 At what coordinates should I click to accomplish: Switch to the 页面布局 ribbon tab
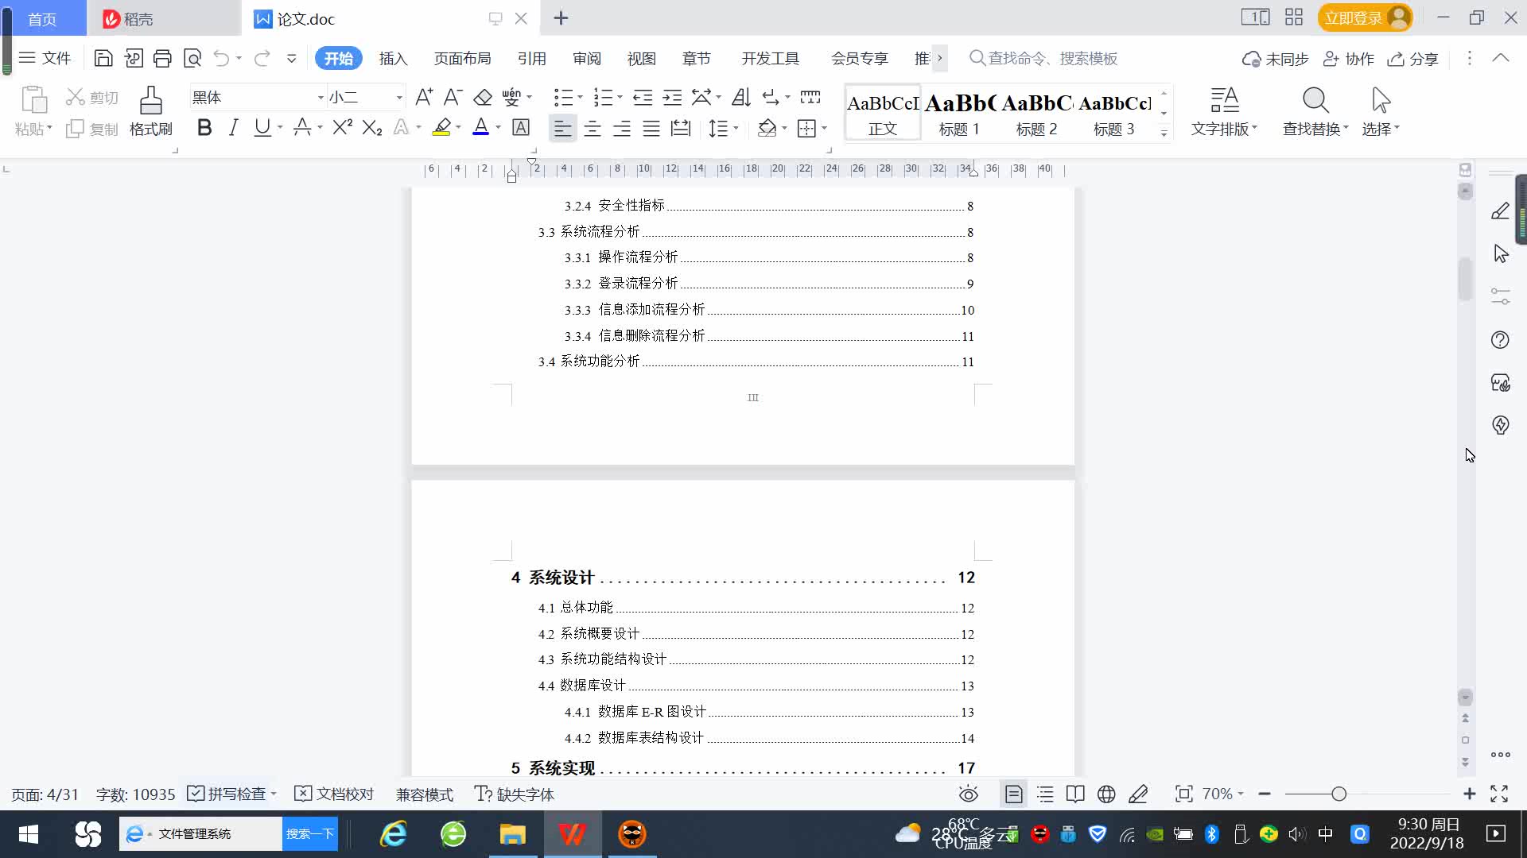(x=462, y=59)
